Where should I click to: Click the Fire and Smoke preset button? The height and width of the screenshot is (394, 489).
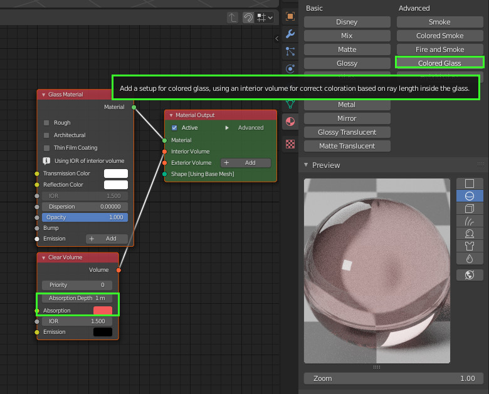tap(439, 49)
